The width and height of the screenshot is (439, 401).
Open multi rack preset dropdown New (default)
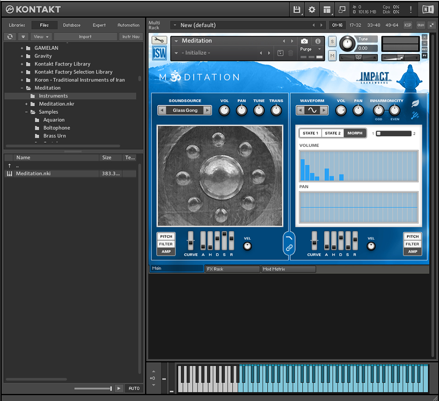[x=175, y=25]
